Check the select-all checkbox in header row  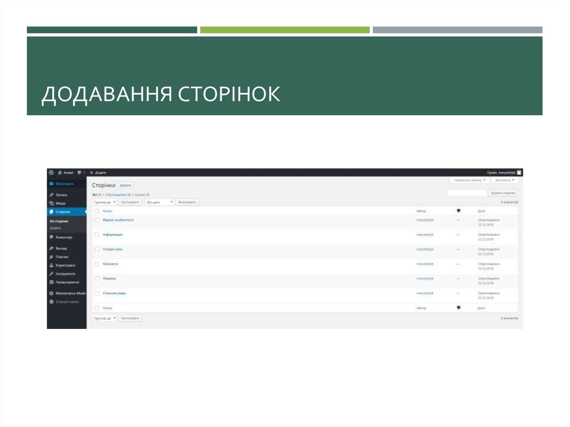tap(96, 209)
